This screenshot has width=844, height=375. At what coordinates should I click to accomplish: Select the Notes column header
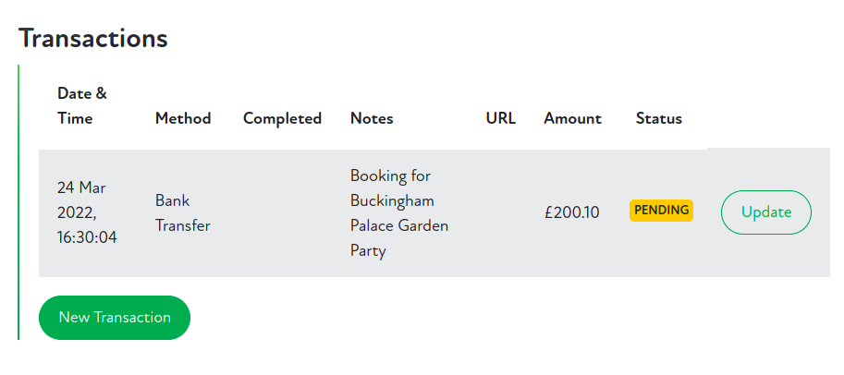(x=372, y=118)
